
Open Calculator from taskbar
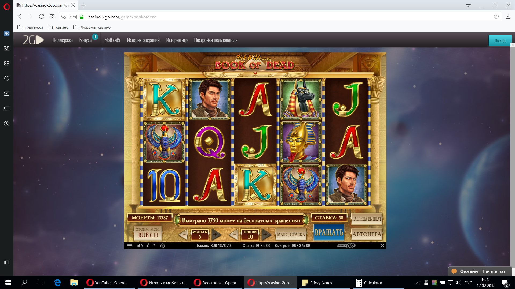[x=378, y=283]
